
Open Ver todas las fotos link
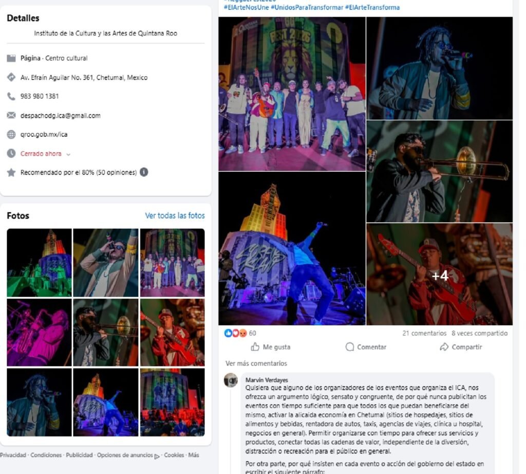pos(175,215)
